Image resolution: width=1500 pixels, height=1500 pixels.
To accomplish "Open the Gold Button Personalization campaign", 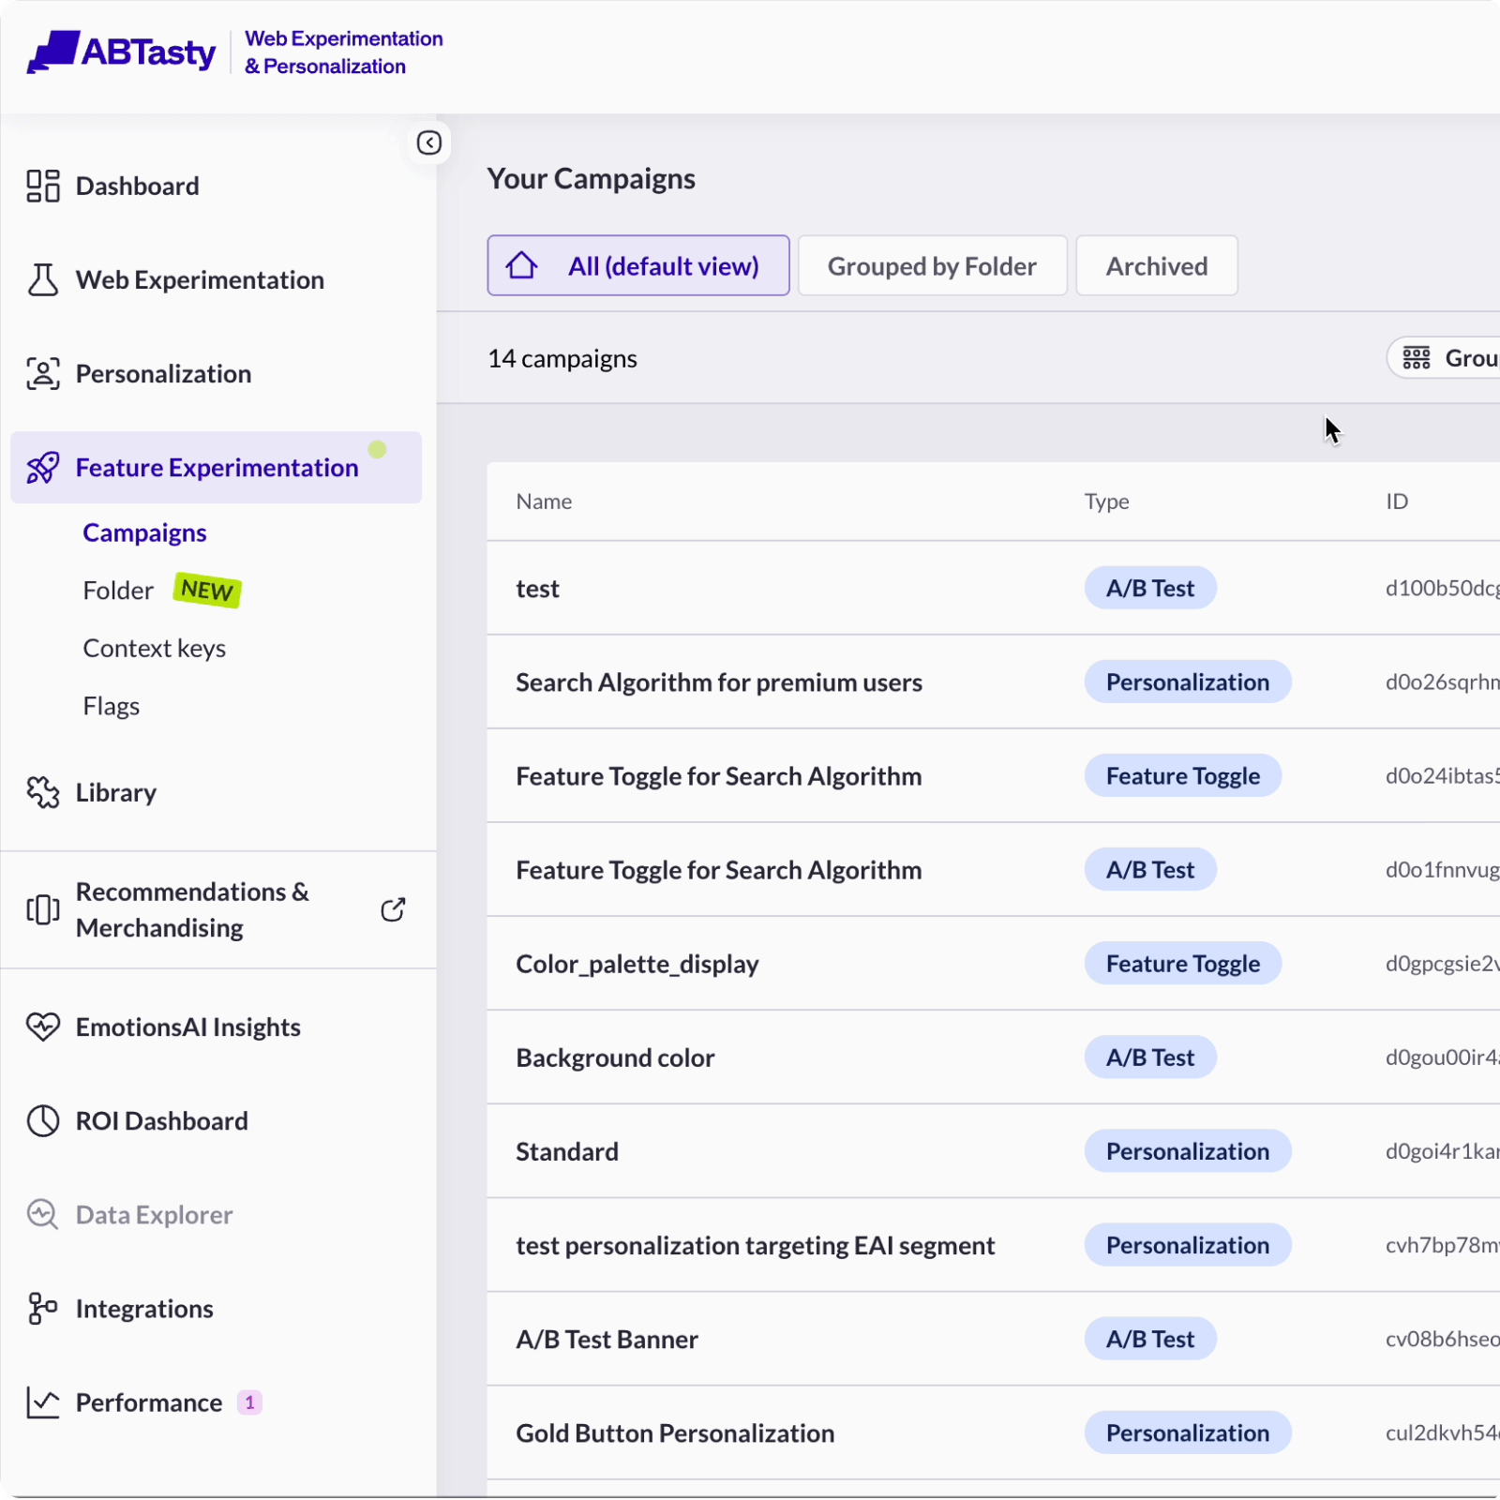I will tap(674, 1432).
